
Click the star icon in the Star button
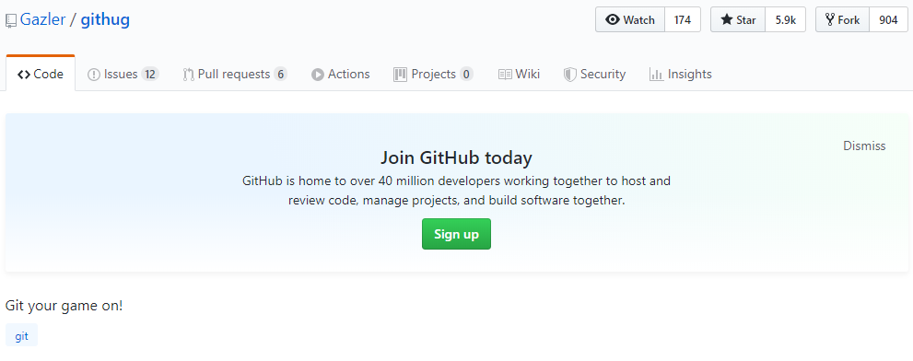727,19
